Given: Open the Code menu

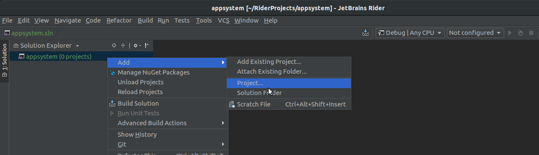Looking at the screenshot, I should [x=93, y=20].
